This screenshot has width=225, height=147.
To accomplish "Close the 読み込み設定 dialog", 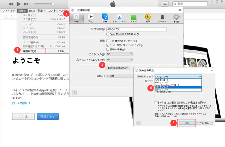I will coord(212,70).
